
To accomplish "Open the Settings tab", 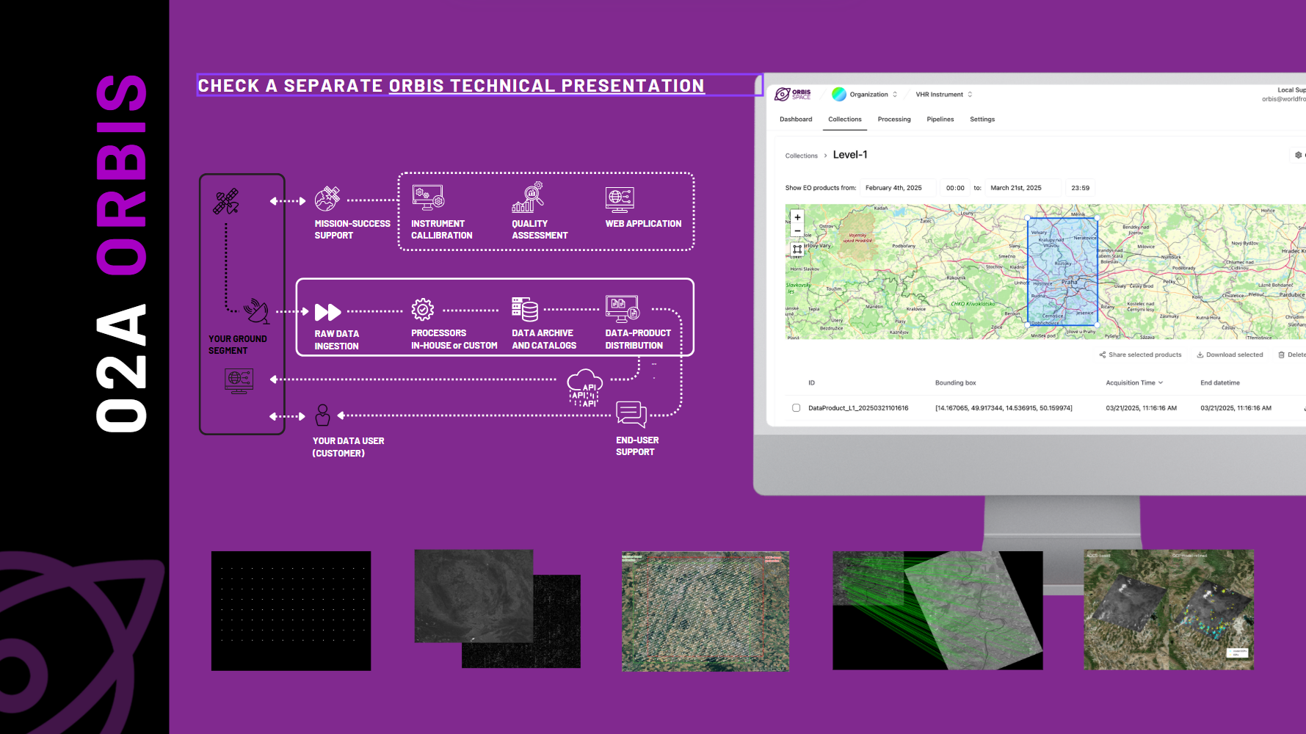I will (x=982, y=119).
